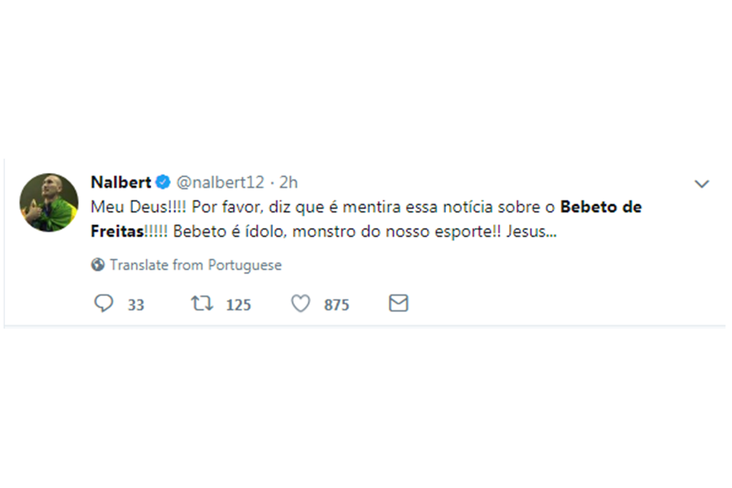Click bold "Bebeto de" text on first line
The height and width of the screenshot is (488, 732).
coord(600,207)
